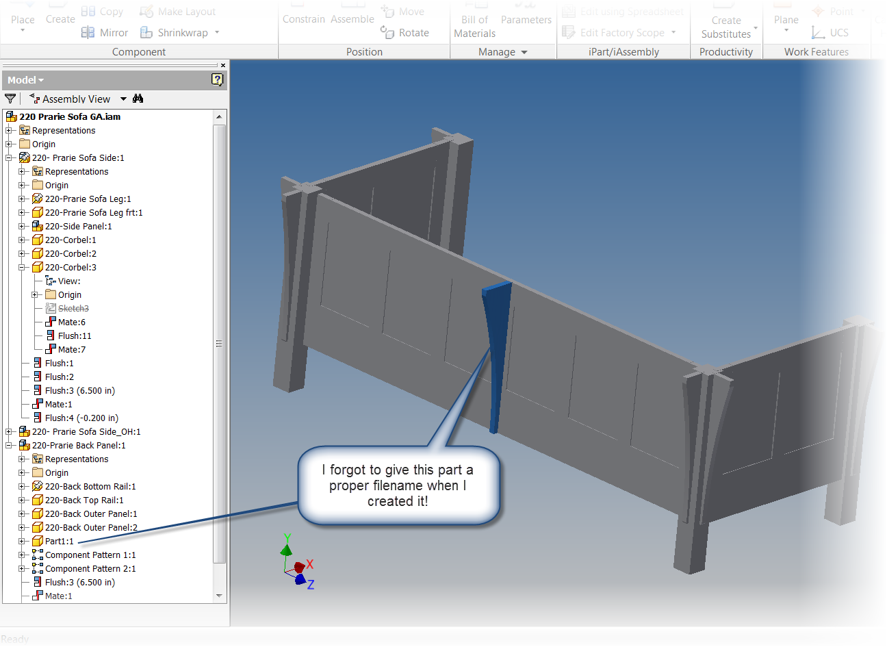Click the 220-Back Bottom Rail:1 icon
The width and height of the screenshot is (887, 647).
click(38, 486)
